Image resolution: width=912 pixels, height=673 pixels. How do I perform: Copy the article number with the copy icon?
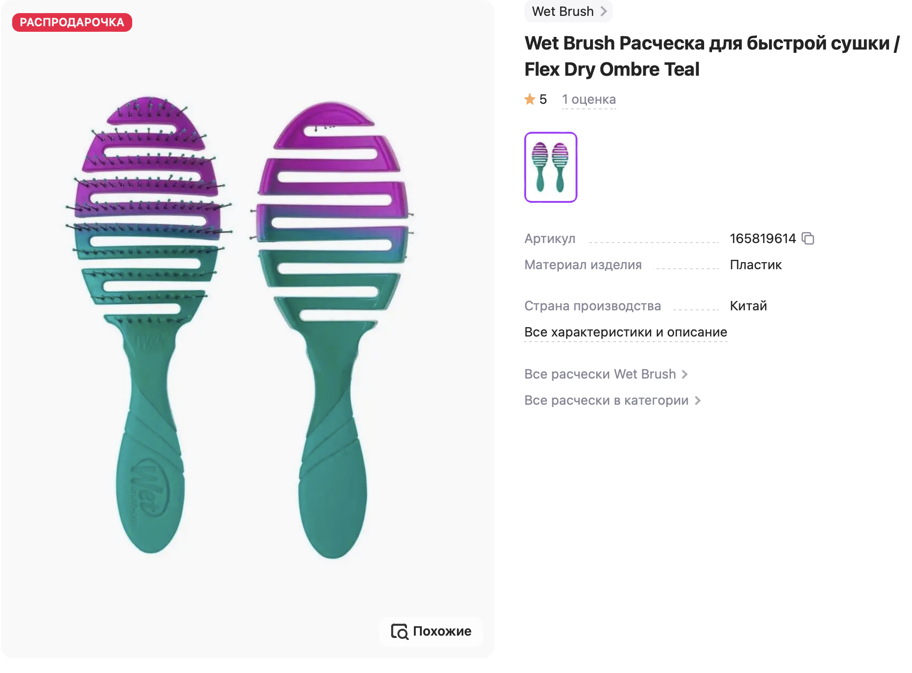coord(808,238)
